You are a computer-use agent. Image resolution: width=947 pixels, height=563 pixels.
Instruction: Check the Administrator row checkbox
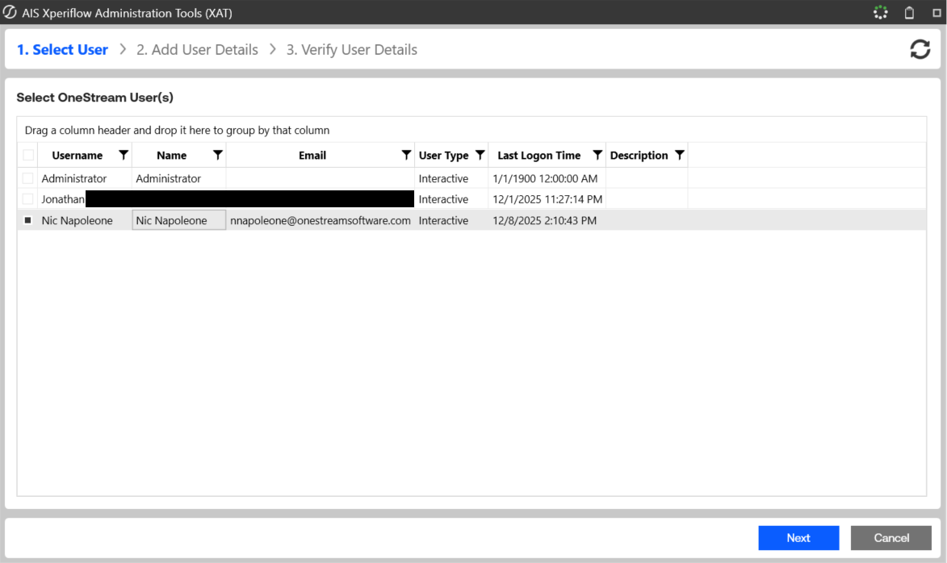point(27,178)
